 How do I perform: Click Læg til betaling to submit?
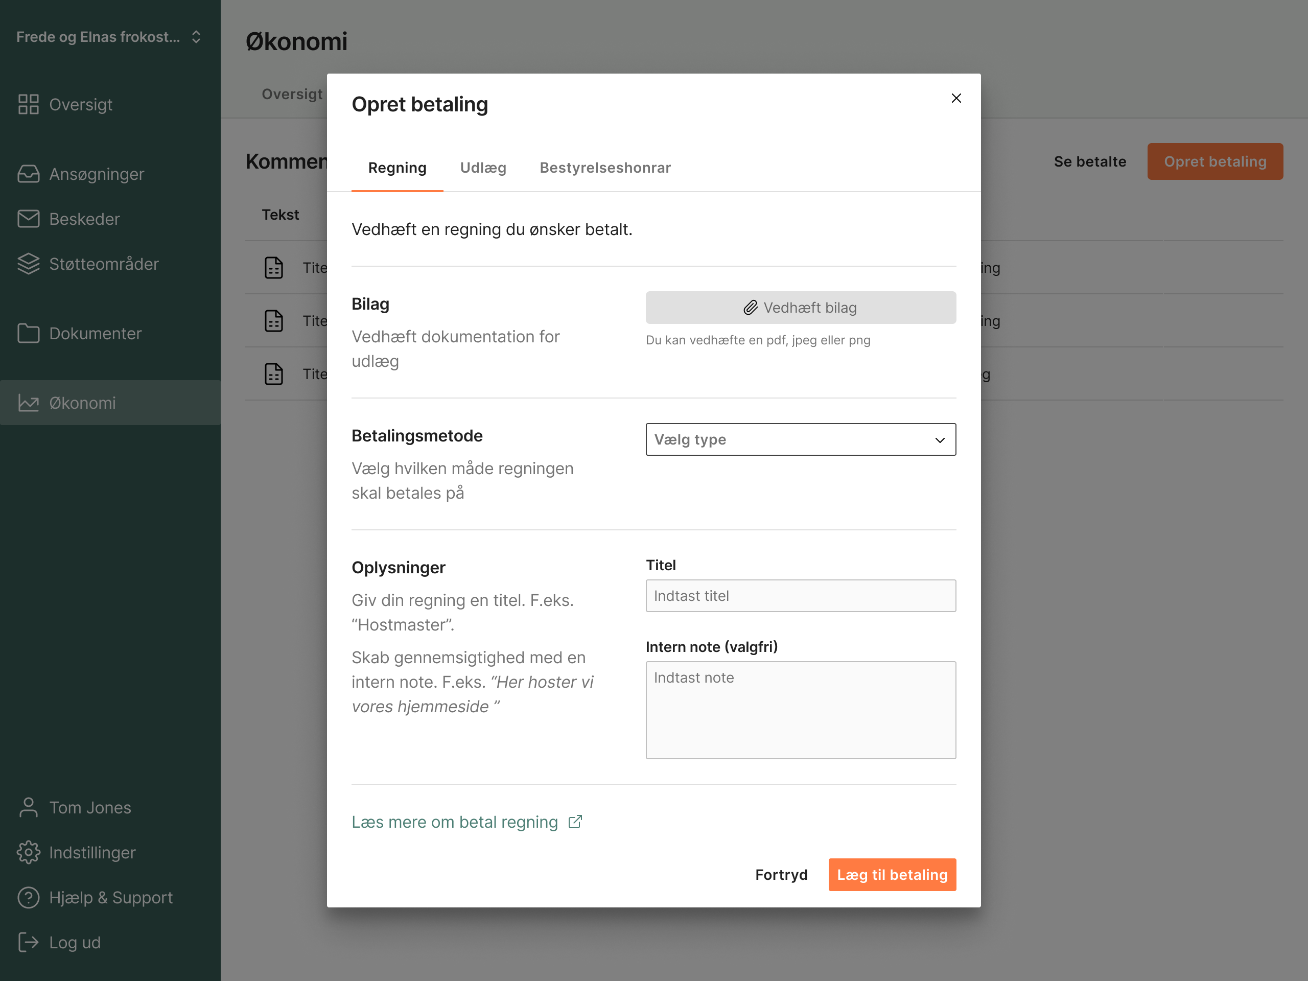pyautogui.click(x=892, y=875)
